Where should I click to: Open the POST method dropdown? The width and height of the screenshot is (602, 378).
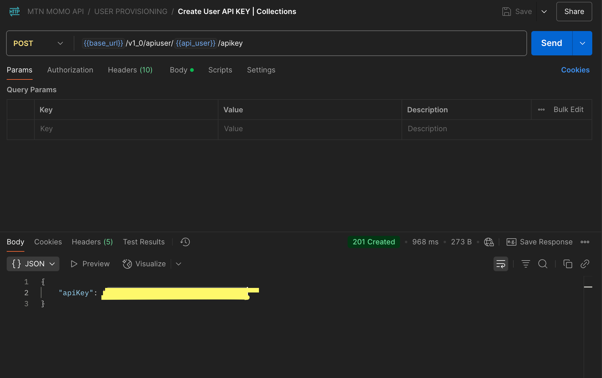(38, 43)
